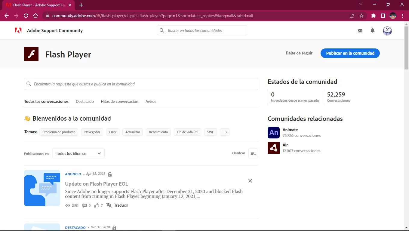Click the 52,259 Conversaciones stat
Image resolution: width=409 pixels, height=231 pixels.
[339, 97]
